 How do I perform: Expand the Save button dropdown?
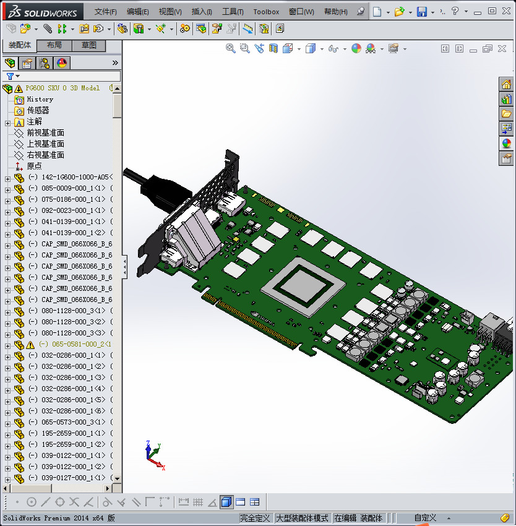point(432,12)
